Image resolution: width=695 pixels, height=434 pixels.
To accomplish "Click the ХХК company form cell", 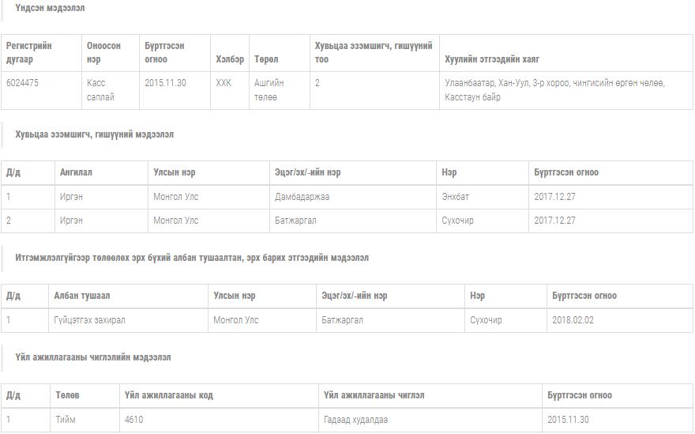I will (x=224, y=83).
